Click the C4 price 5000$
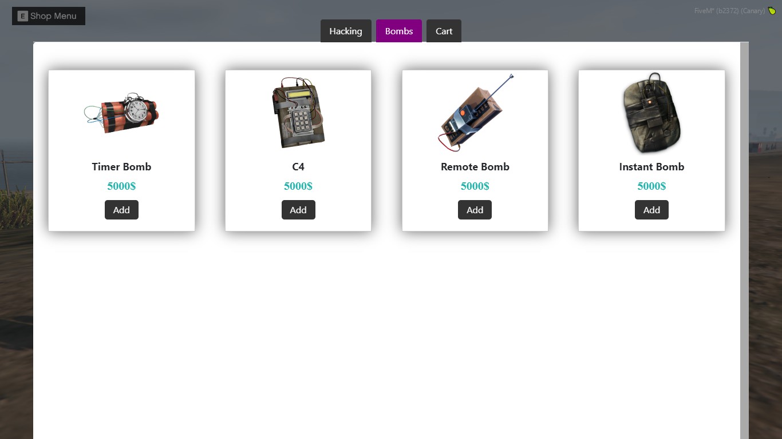 [x=298, y=186]
